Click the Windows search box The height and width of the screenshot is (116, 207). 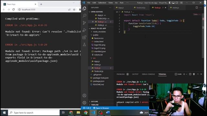pyautogui.click(x=34, y=113)
